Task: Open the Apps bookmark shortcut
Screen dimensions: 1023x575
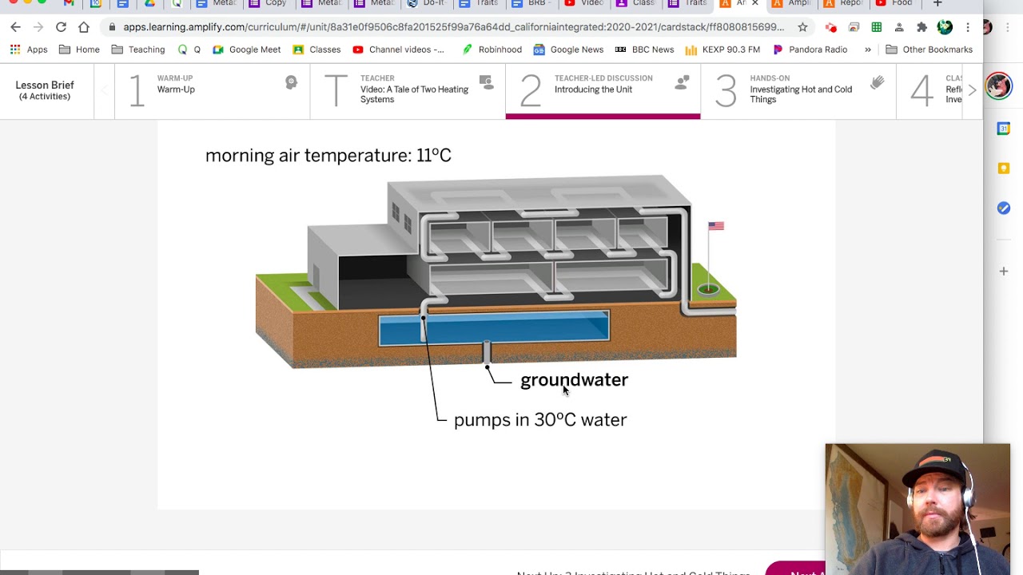Action: (29, 50)
